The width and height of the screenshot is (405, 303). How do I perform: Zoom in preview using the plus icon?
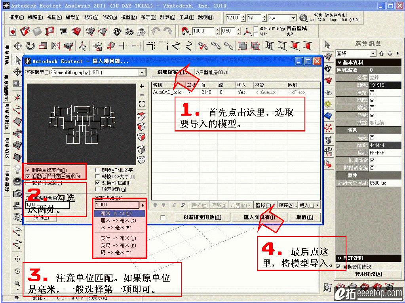(142, 86)
